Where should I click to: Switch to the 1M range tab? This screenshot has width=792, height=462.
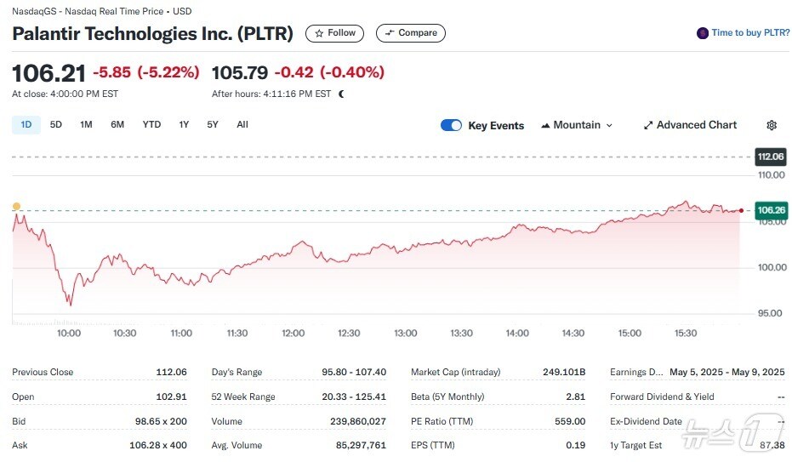[86, 125]
